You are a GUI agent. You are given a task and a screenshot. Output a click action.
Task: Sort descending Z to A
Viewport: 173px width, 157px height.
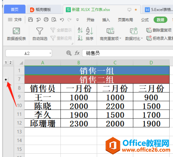click(x=80, y=38)
